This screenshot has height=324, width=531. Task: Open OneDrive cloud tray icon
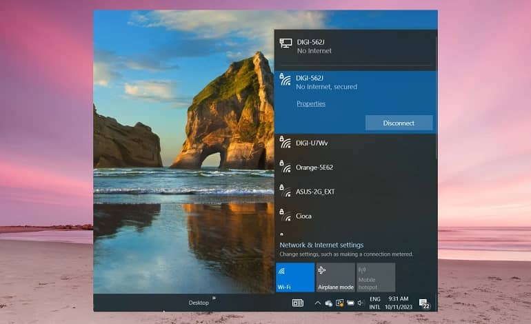coord(328,303)
